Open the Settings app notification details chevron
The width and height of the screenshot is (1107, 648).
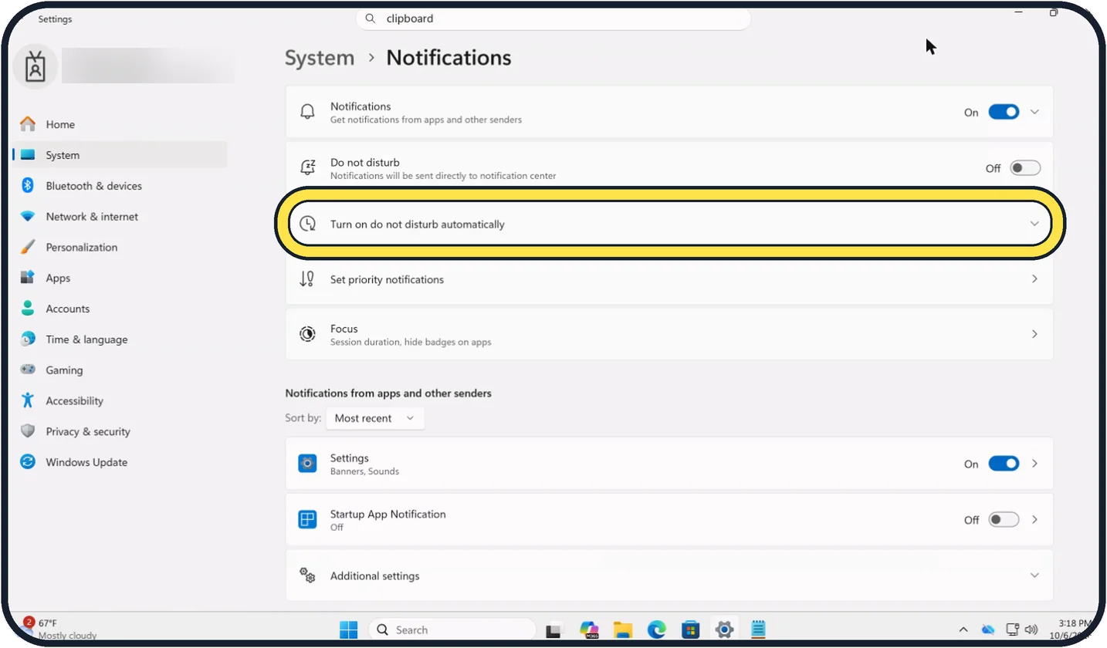(x=1034, y=464)
